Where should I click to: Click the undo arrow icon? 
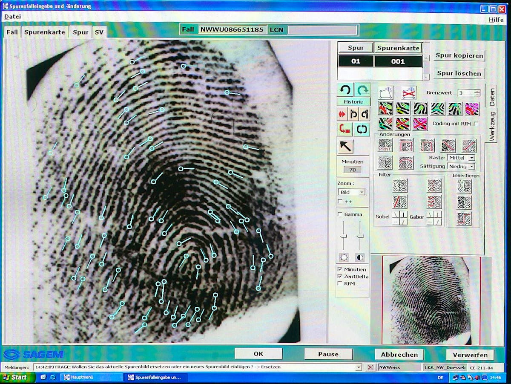[345, 90]
